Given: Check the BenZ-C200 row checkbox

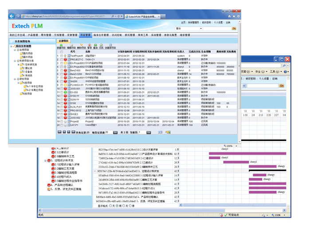Looking at the screenshot, I should tap(62, 74).
